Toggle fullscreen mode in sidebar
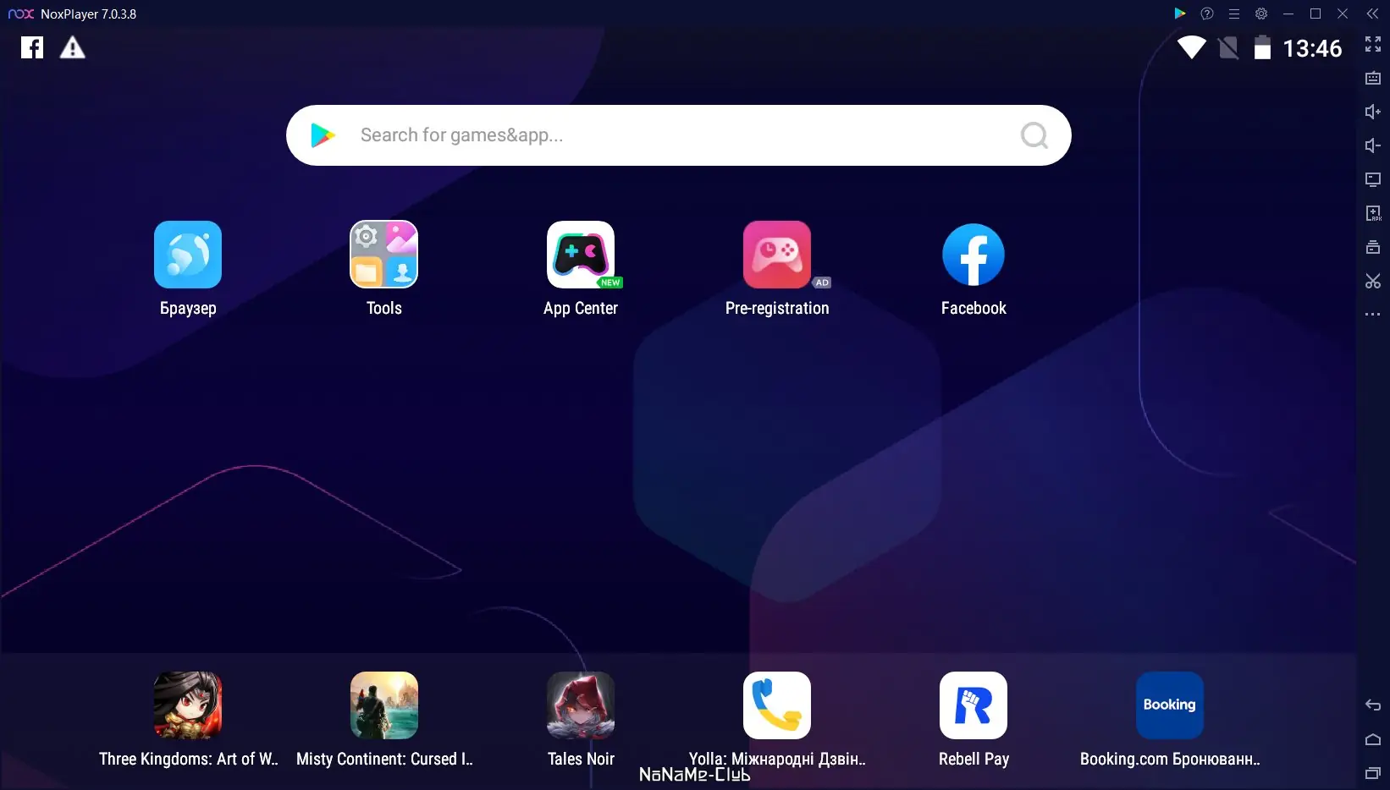Screen dimensions: 1390x790 [x=1373, y=44]
